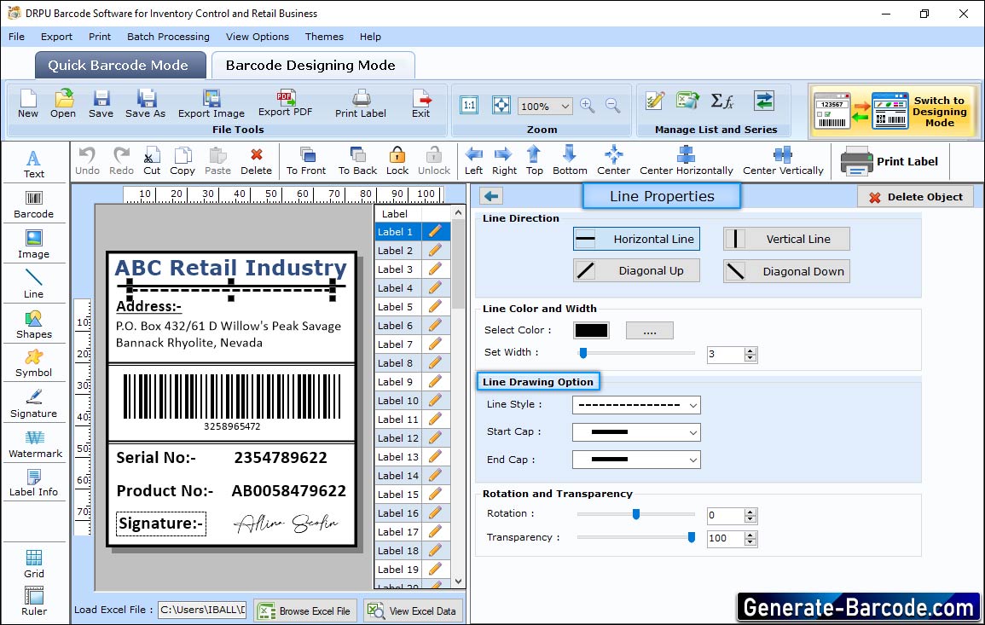Select the Symbol tool
This screenshot has width=985, height=625.
click(x=33, y=364)
